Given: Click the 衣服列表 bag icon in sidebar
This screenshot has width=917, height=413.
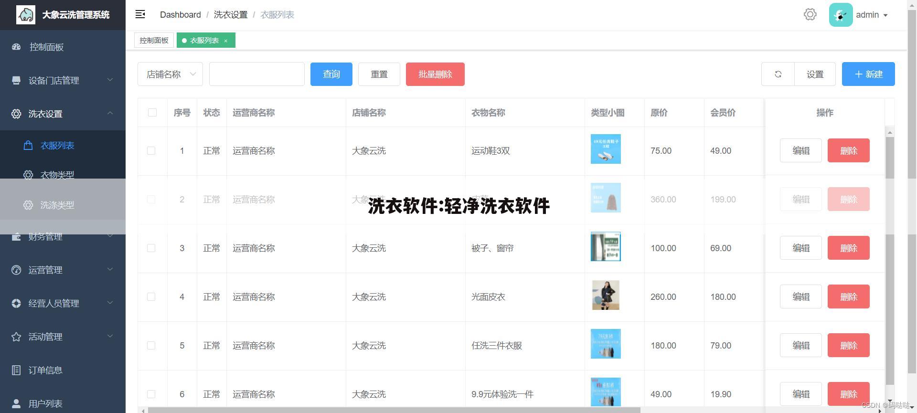Looking at the screenshot, I should click(28, 145).
